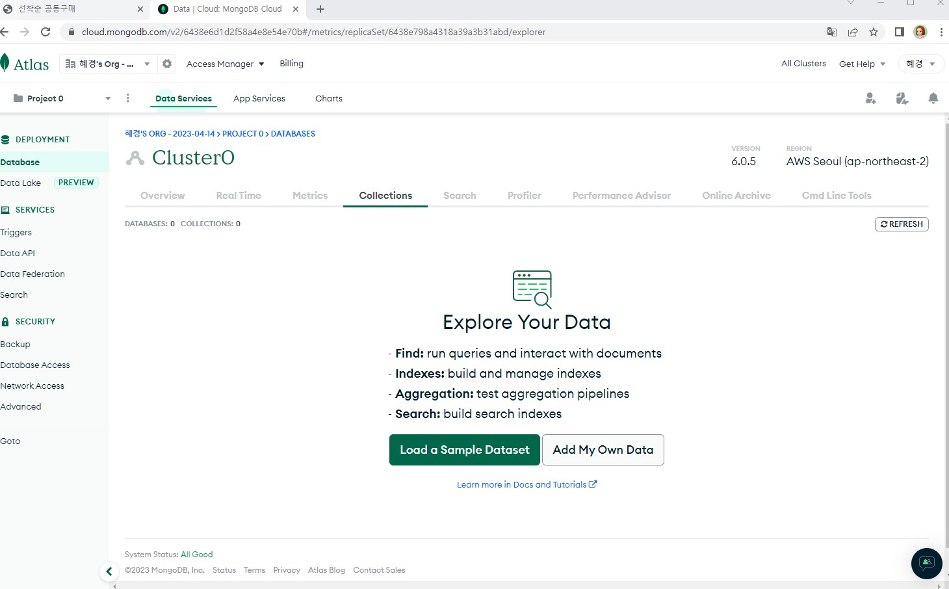Select the Overview cluster tab
The image size is (949, 589).
[x=162, y=195]
